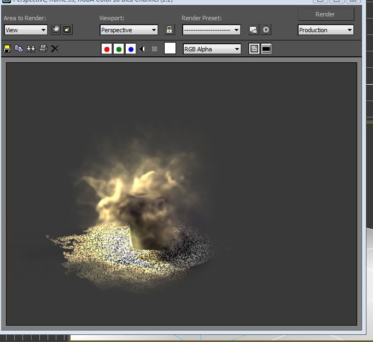Click the Auto Region Selected icon
Screen dimensions: 373x342
tap(67, 30)
